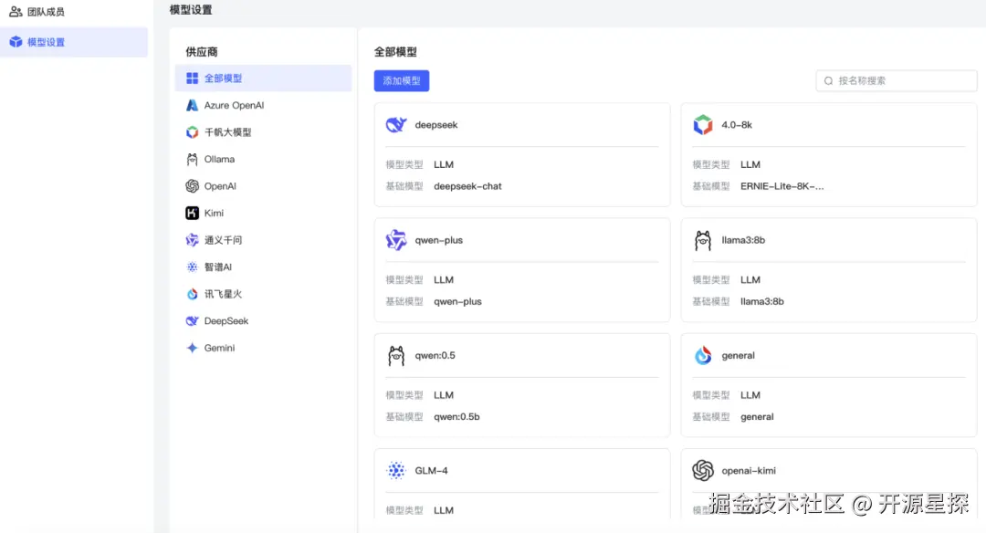
Task: Click the 团队成员 sidebar item
Action: (43, 11)
